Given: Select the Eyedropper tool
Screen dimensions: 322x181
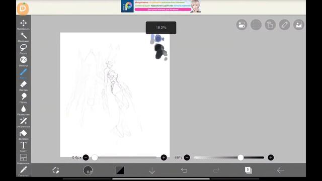Looking at the screenshot, I should click(x=24, y=171).
